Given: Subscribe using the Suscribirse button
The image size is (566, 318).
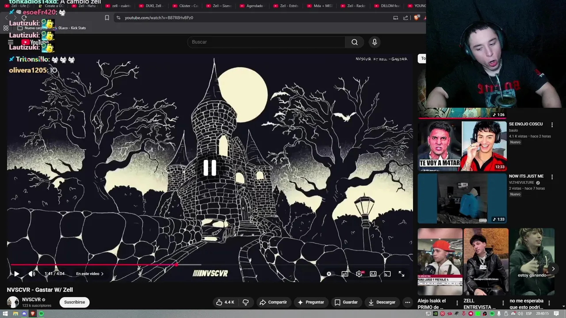Looking at the screenshot, I should pyautogui.click(x=74, y=302).
